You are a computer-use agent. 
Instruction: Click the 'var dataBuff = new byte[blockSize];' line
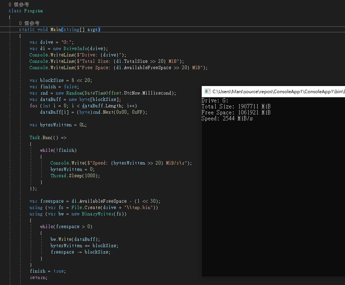[x=75, y=99]
